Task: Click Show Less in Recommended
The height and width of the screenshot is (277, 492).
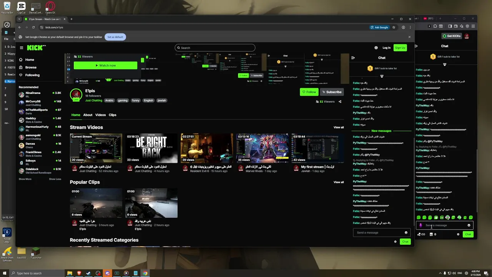Action: click(55, 179)
